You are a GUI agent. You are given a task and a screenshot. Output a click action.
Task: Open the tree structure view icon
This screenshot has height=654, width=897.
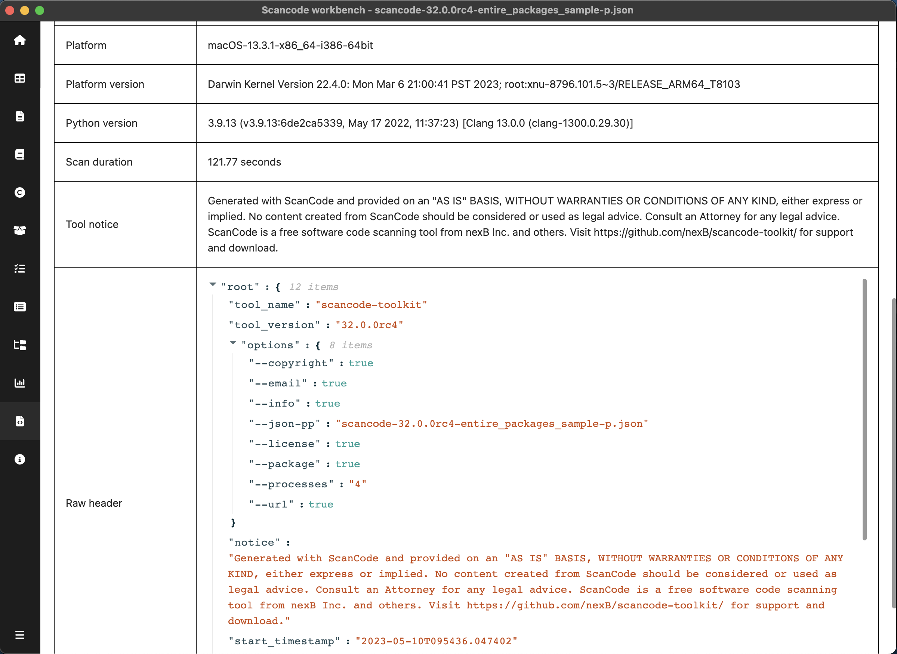click(x=20, y=345)
